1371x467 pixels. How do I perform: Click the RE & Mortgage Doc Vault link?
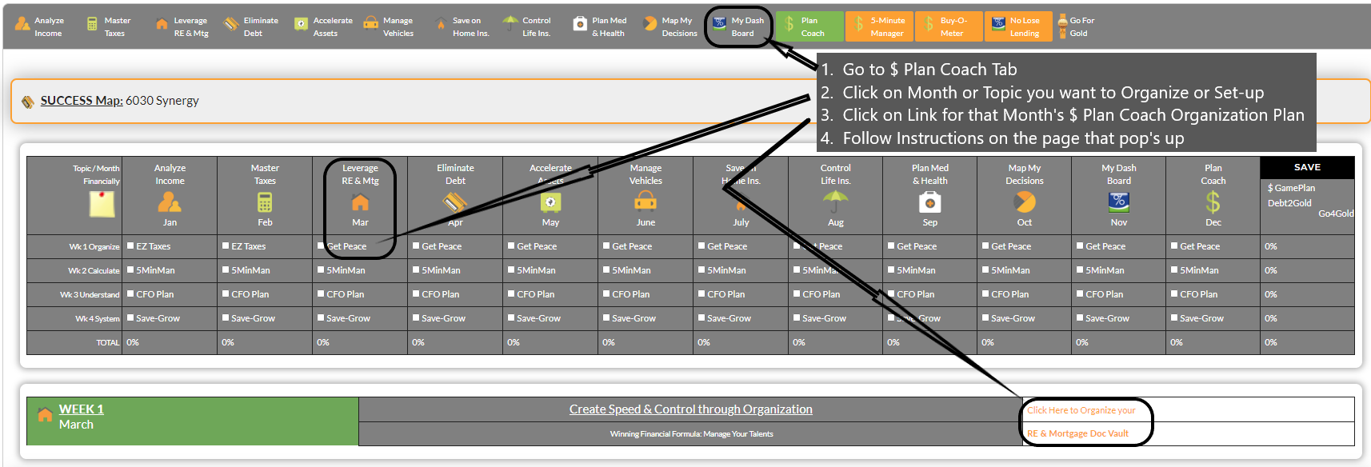pos(1077,433)
